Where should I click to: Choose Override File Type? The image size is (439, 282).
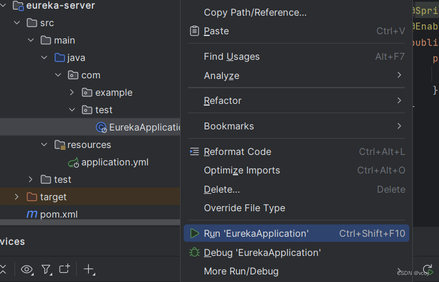(296, 208)
